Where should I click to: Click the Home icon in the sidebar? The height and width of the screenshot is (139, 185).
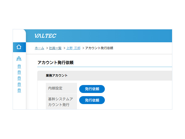[x=19, y=47]
